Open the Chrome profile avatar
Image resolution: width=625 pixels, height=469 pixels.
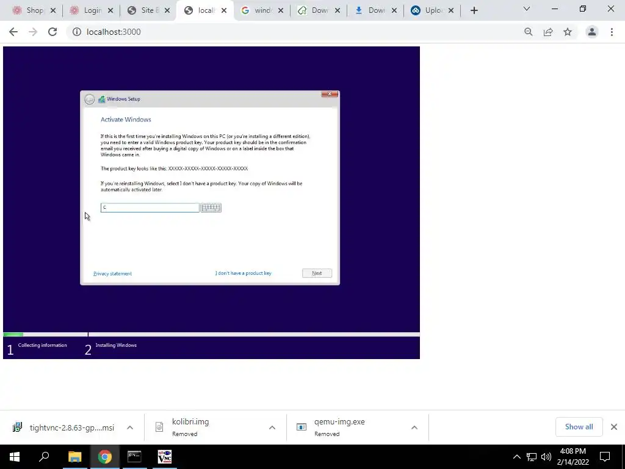click(592, 32)
